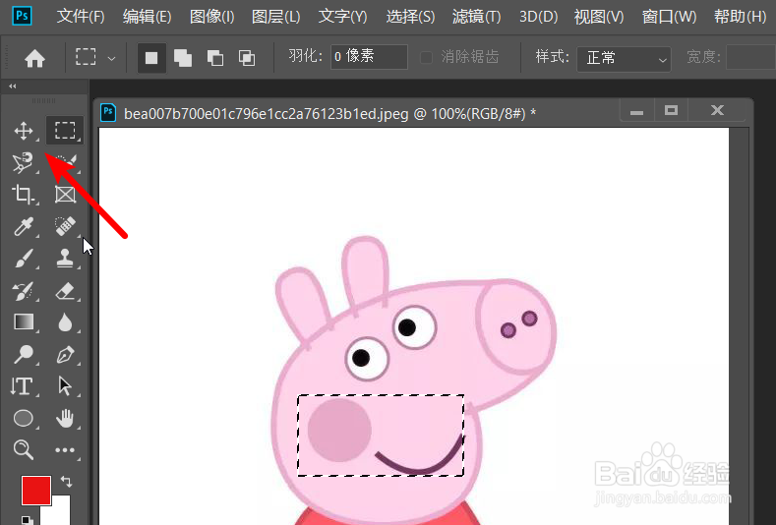Open the 图像(I) menu
This screenshot has width=776, height=525.
pyautogui.click(x=211, y=17)
